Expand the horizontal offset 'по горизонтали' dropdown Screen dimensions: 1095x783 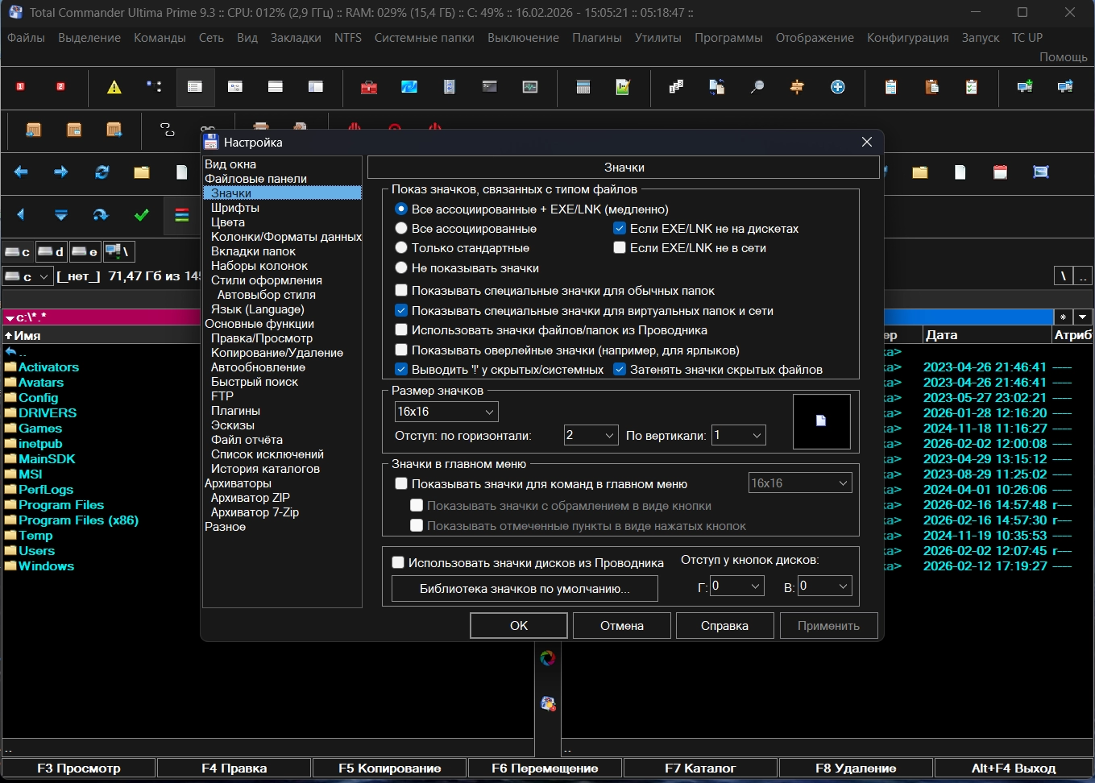point(591,436)
